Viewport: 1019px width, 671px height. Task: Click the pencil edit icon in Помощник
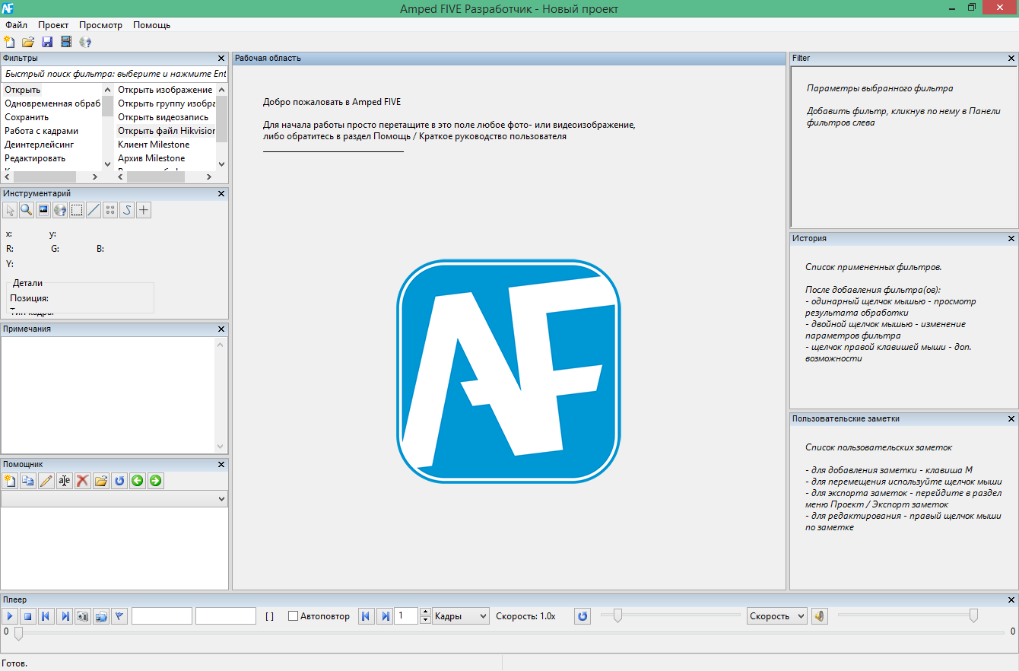tap(46, 481)
